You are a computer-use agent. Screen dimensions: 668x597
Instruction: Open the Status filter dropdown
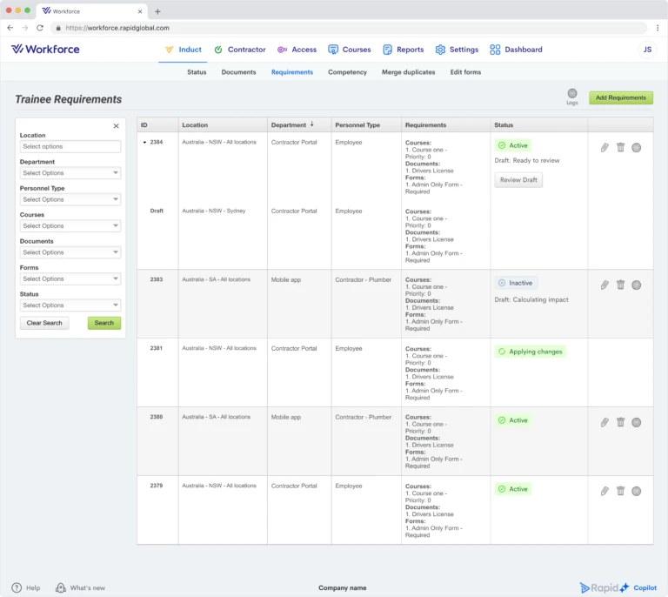click(70, 305)
